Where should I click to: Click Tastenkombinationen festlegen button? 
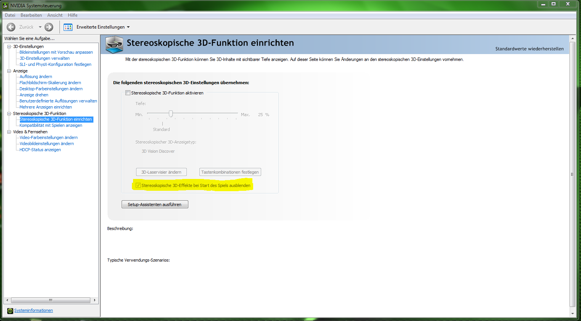230,172
